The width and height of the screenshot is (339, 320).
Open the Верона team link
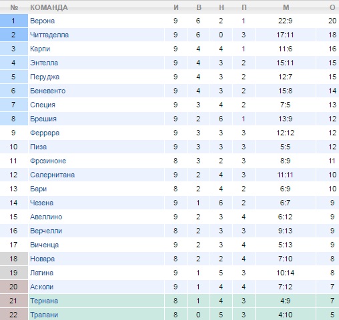point(42,21)
